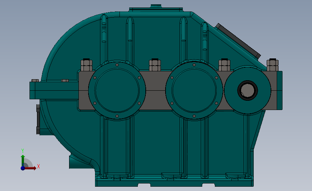Select the dark side cover on the left housing edge
Screen dimensions: 312x191
38,119
